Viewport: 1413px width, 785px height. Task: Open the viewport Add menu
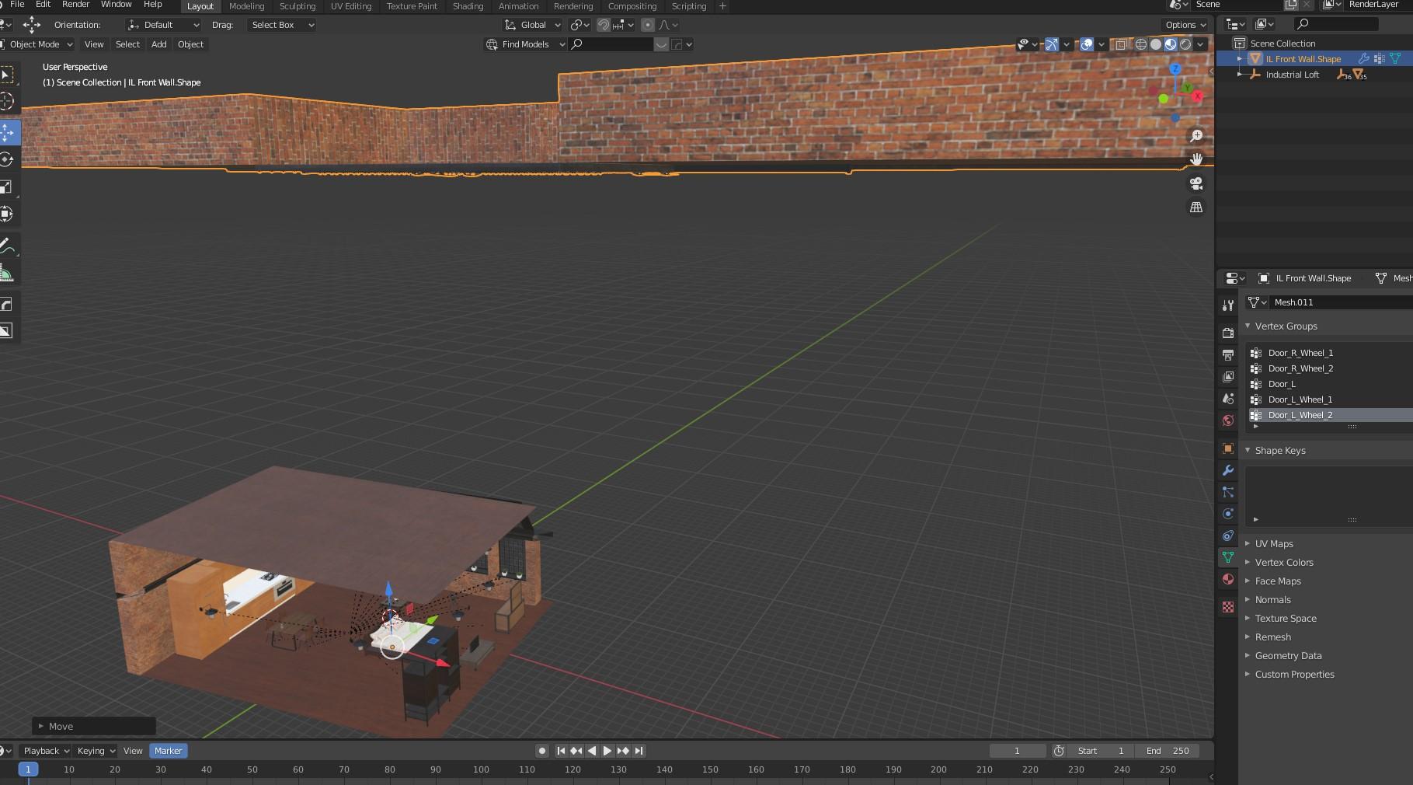click(x=158, y=44)
